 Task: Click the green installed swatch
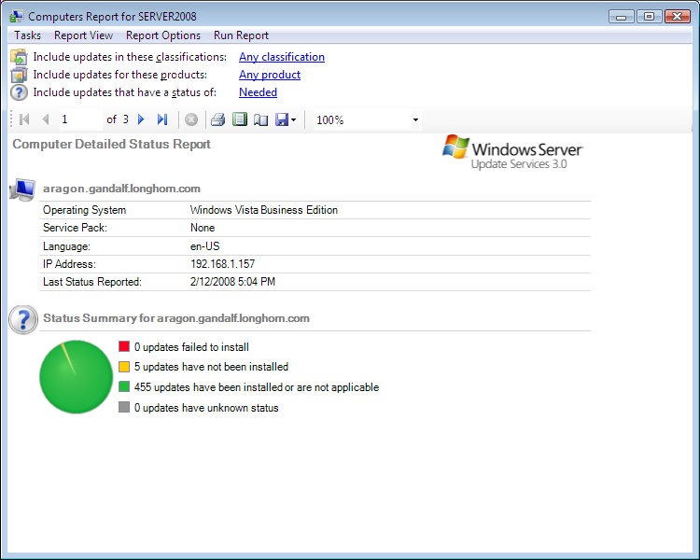click(x=124, y=386)
